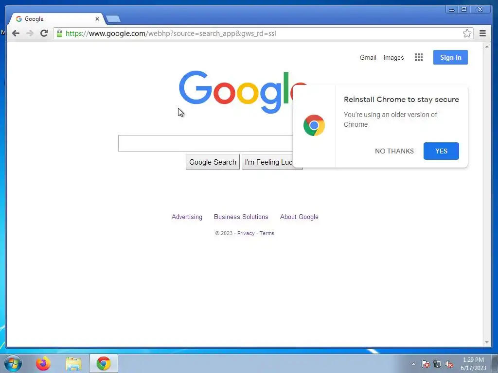Click the Sign in button
The height and width of the screenshot is (373, 498).
[x=450, y=57]
